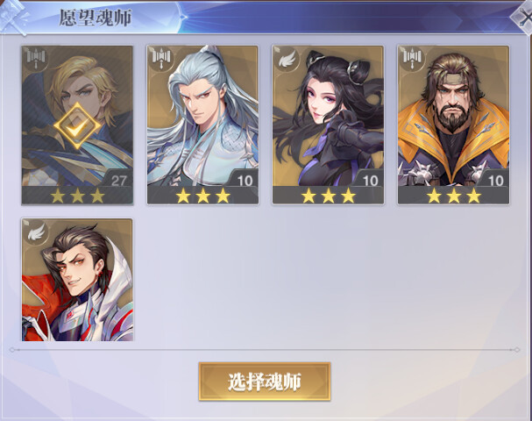Click the hammer emblem beside 愿望魂师 title
This screenshot has width=532, height=421.
click(13, 17)
